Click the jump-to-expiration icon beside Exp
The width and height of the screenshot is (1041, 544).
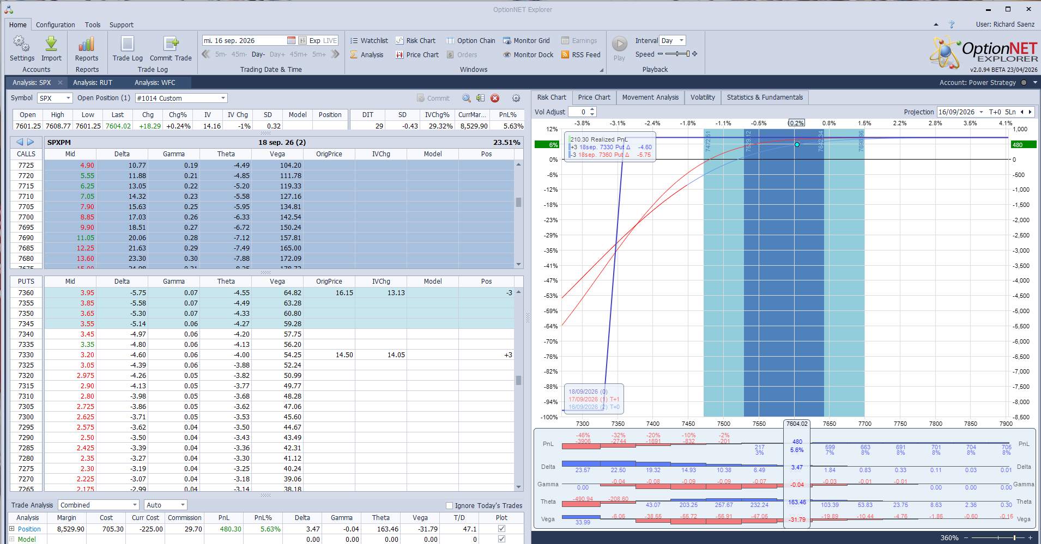coord(302,40)
